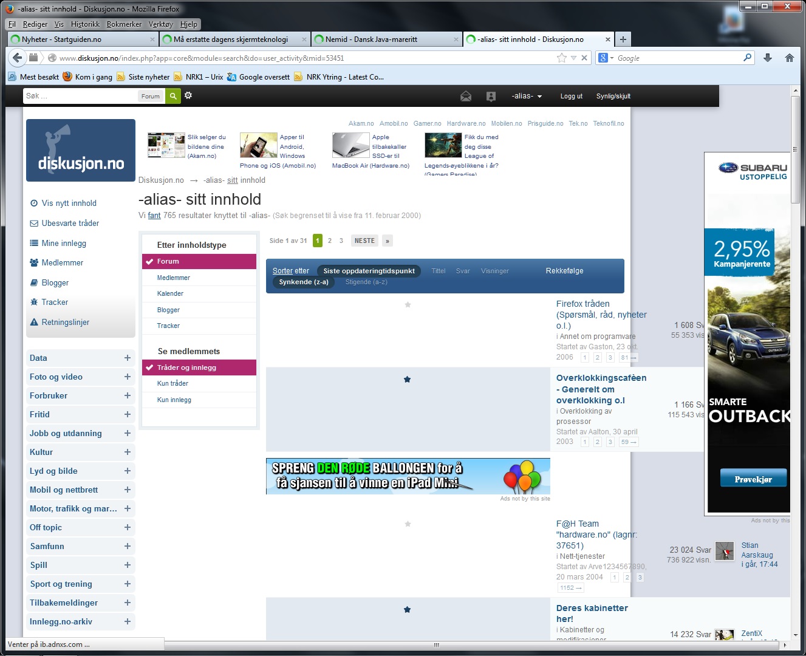Click the Google search input field
806x656 pixels.
coord(679,58)
